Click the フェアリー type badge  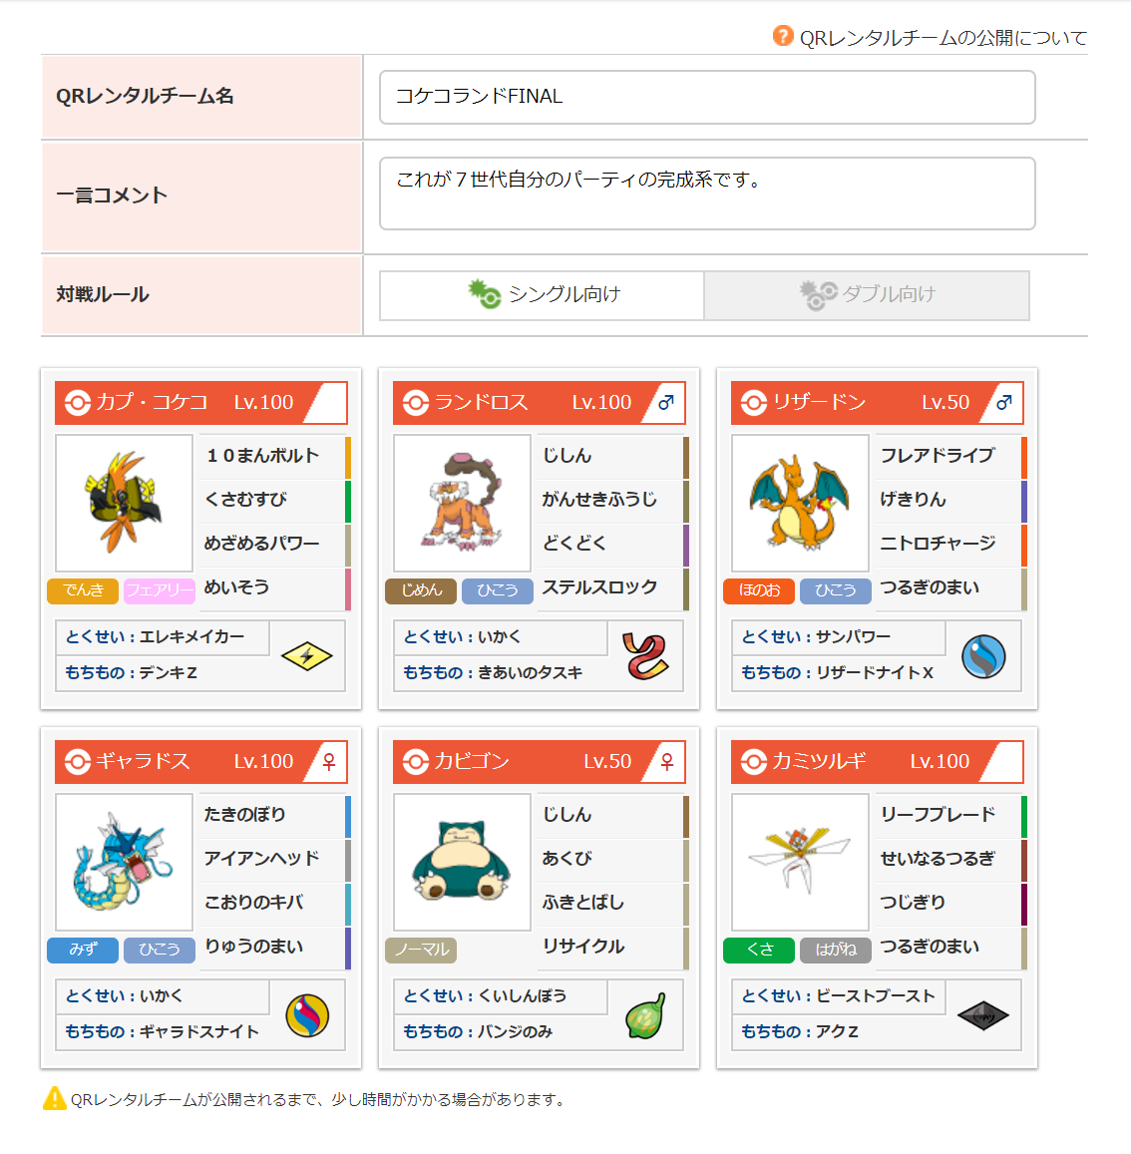(159, 590)
